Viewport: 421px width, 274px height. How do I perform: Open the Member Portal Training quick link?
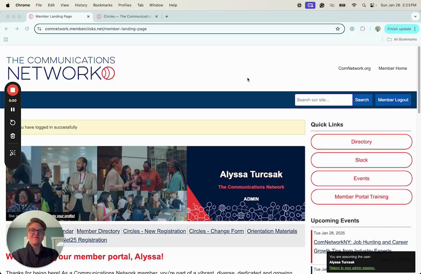pyautogui.click(x=361, y=197)
